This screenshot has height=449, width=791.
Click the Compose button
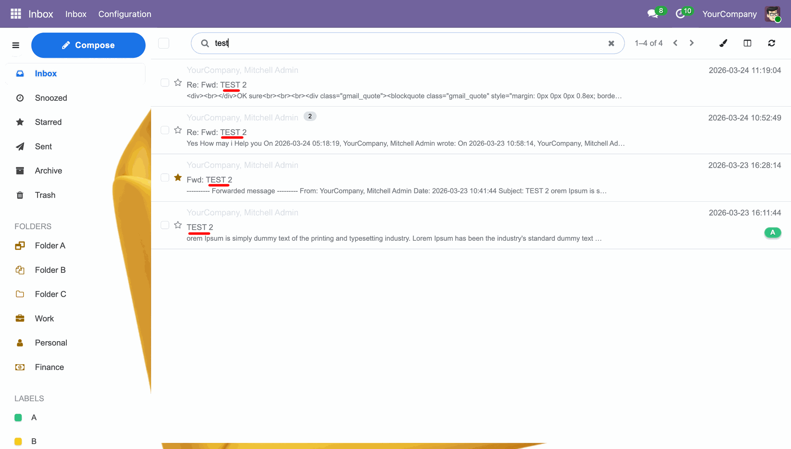click(x=88, y=45)
